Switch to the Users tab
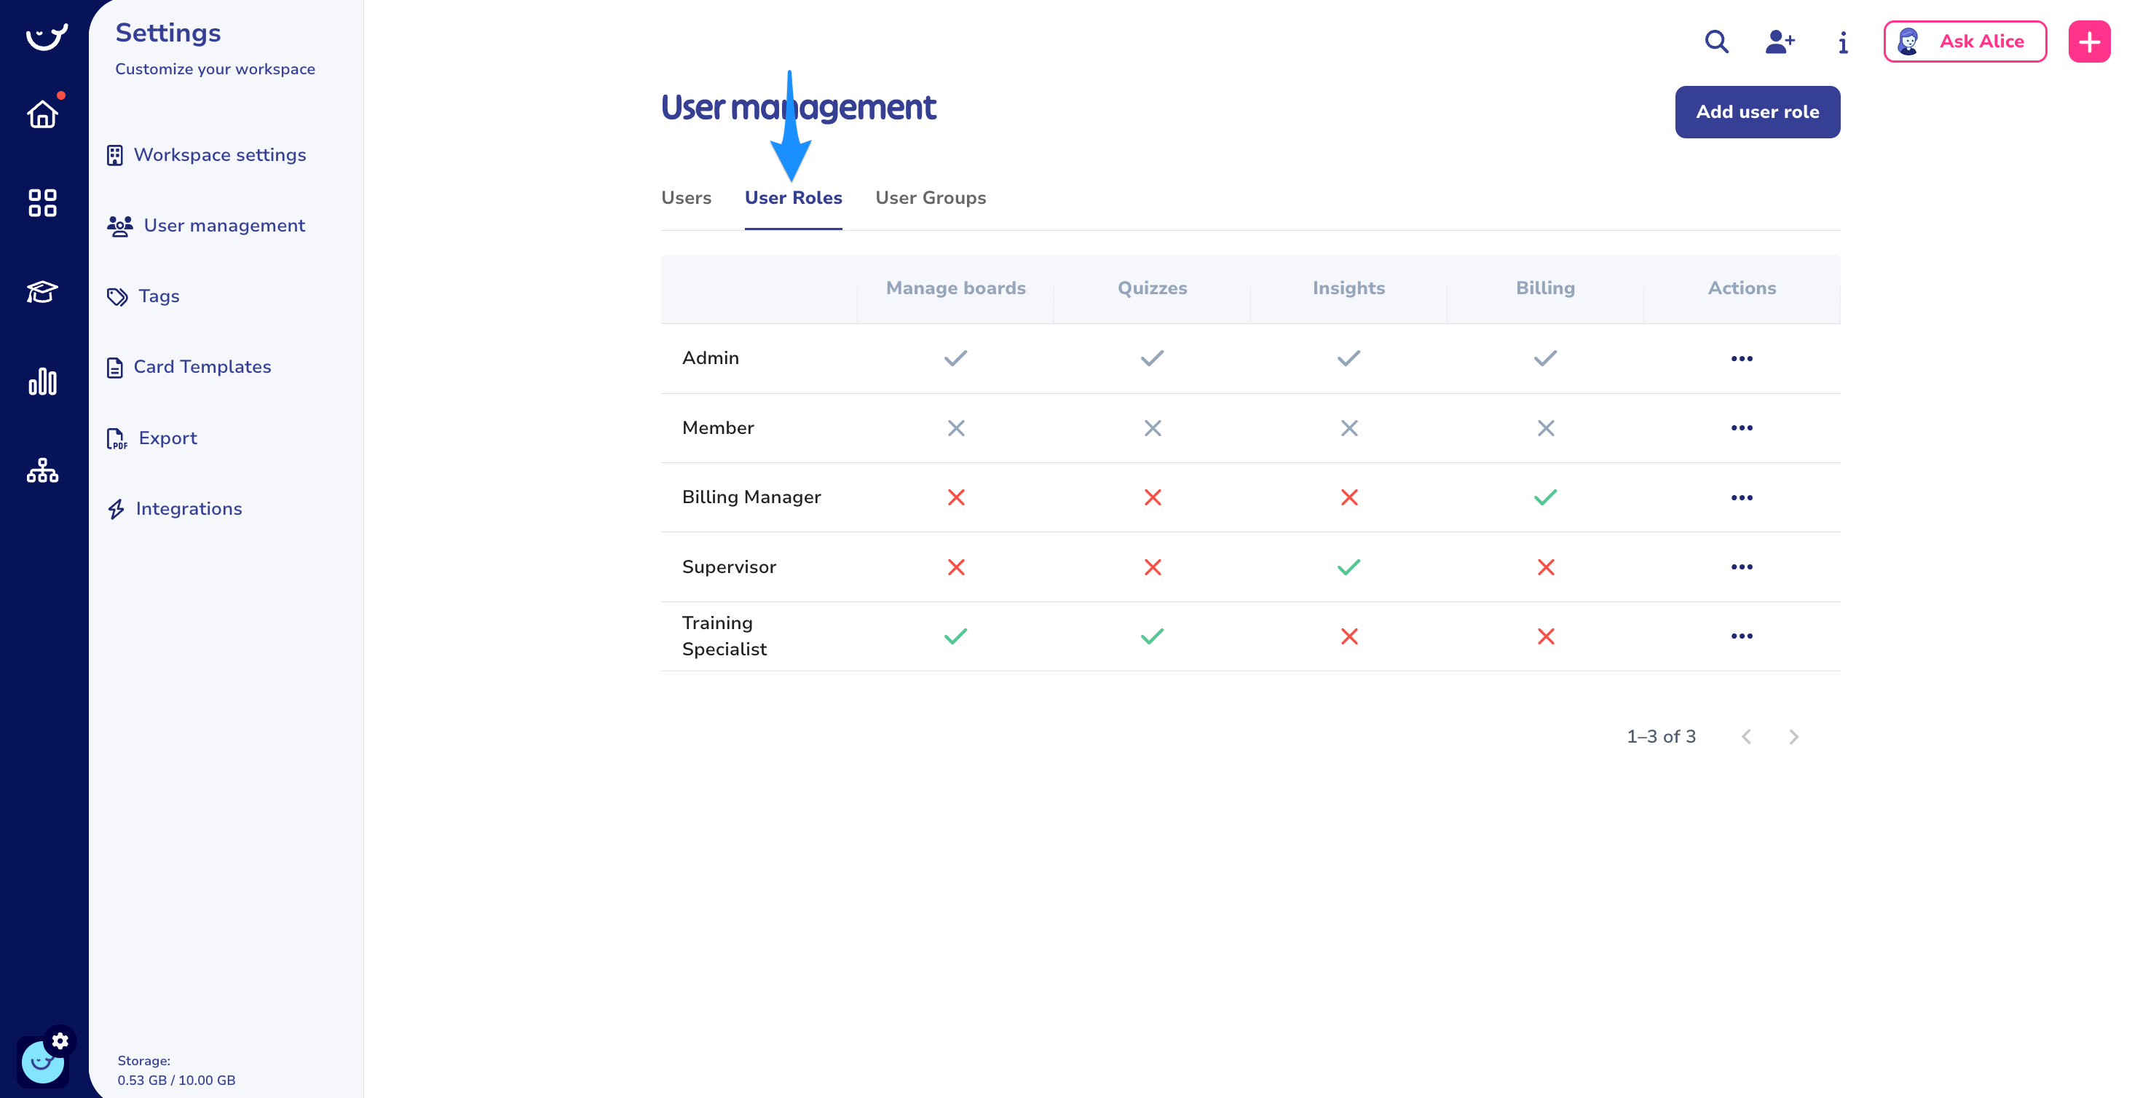 686,198
